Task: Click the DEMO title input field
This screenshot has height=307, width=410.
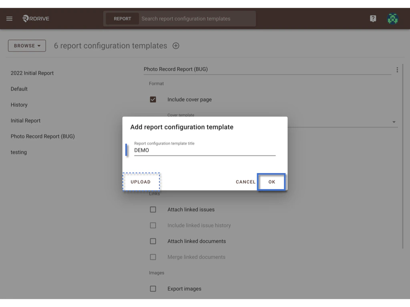Action: 204,151
